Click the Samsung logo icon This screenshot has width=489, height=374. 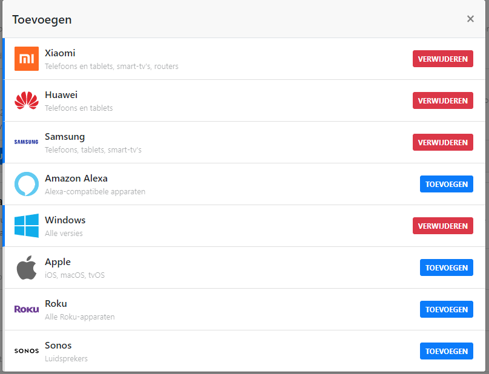coord(27,142)
